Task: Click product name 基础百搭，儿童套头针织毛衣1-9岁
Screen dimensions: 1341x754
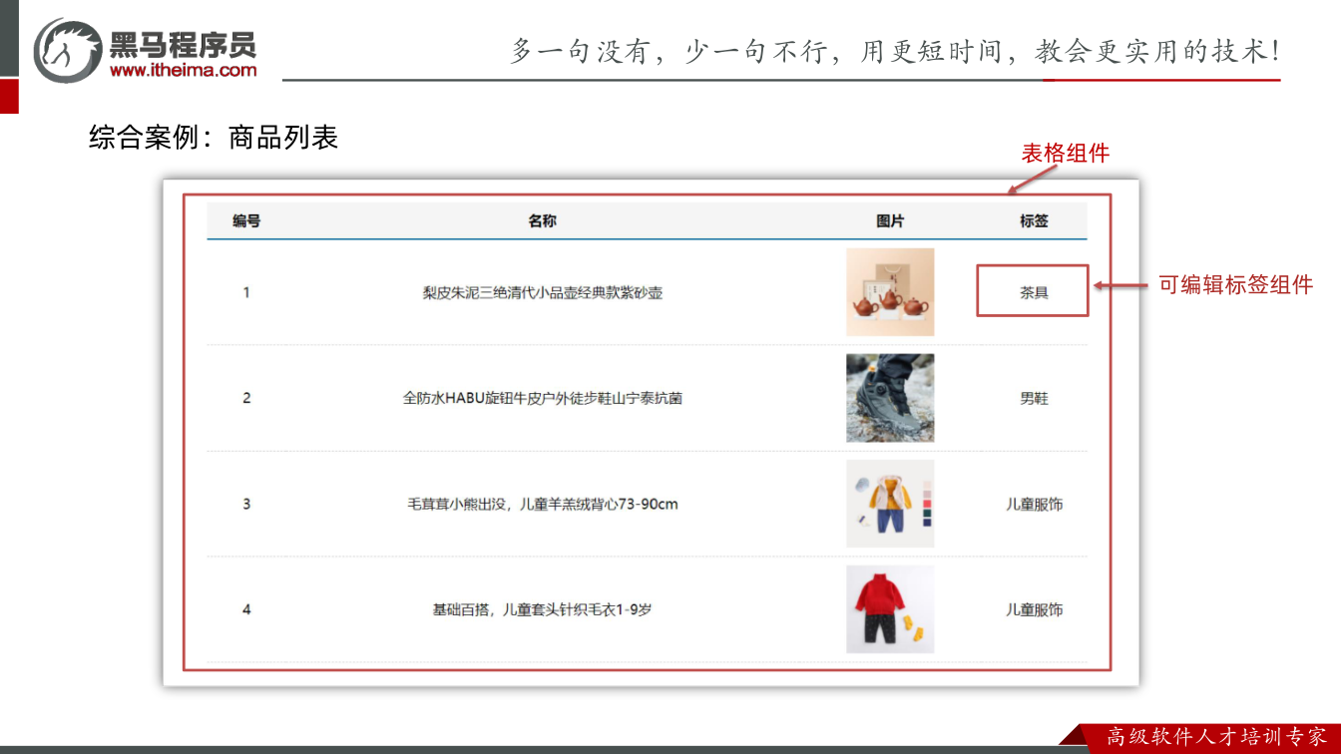Action: tap(543, 610)
